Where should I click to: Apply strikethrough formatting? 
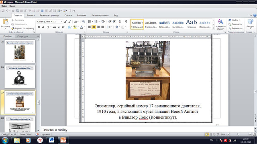click(54, 27)
